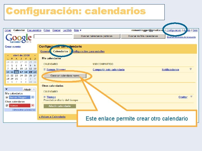Expand the Más menu
Viewport: 202px width, 151px height.
(77, 30)
